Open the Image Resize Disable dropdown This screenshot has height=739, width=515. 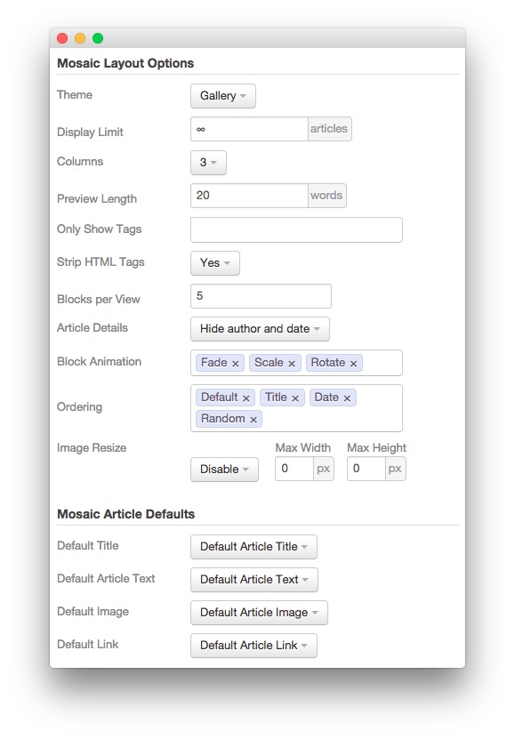pos(225,470)
